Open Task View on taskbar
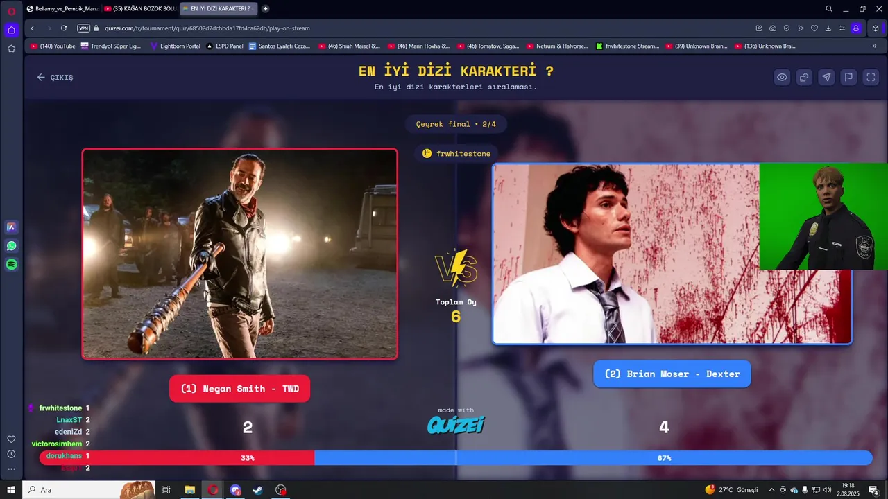888x499 pixels. click(166, 490)
